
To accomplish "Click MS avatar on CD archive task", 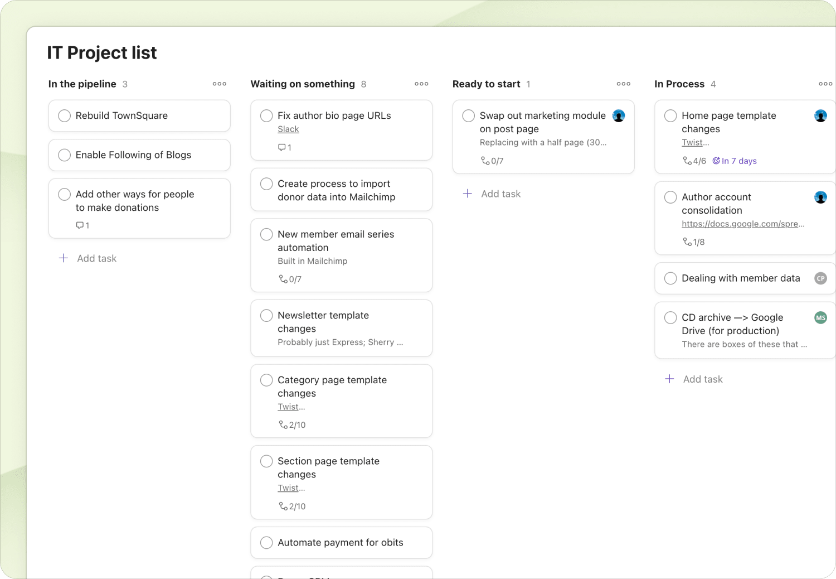I will (820, 318).
